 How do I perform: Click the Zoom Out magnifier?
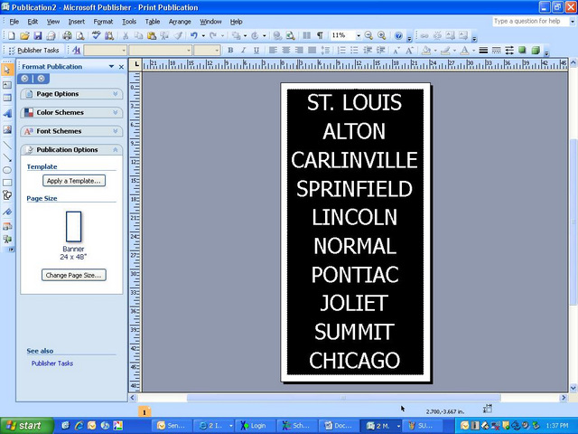click(368, 35)
